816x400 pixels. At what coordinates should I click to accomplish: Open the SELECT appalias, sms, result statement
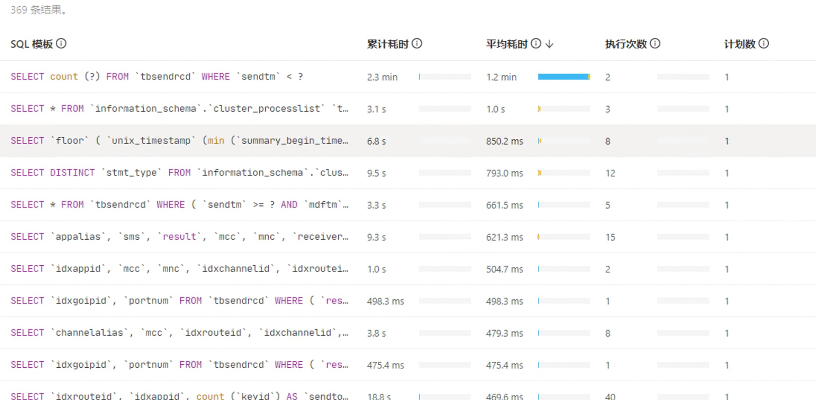click(179, 237)
